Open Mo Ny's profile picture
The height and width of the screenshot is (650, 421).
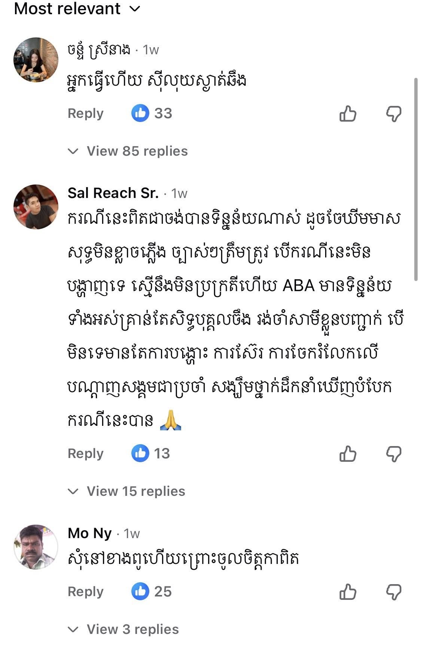pyautogui.click(x=36, y=547)
